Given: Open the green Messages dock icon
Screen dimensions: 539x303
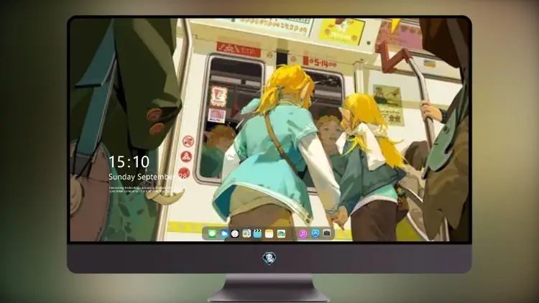Looking at the screenshot, I should [x=212, y=233].
